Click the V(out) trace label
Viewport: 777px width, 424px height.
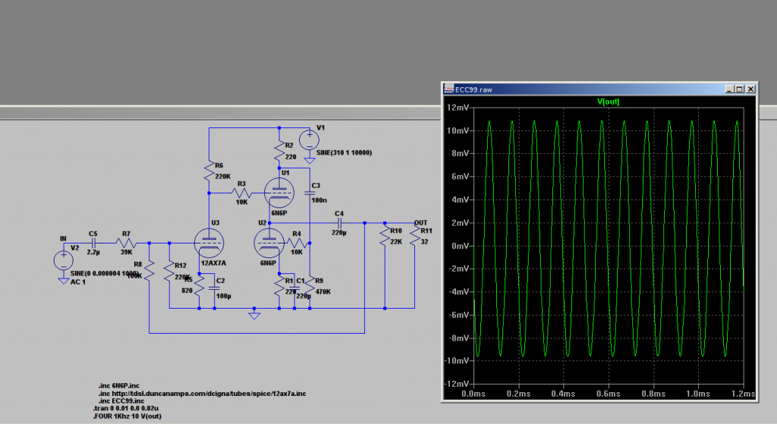[x=608, y=102]
